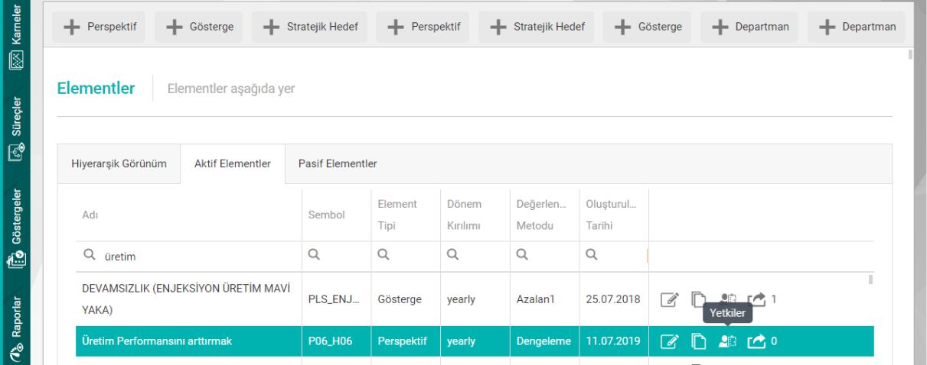Viewport: 927px width, 365px height.
Task: Edit the Üretim Performansını arttırmak row
Action: [669, 341]
